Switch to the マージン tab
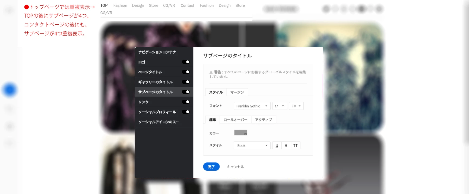The image size is (469, 194). click(237, 92)
